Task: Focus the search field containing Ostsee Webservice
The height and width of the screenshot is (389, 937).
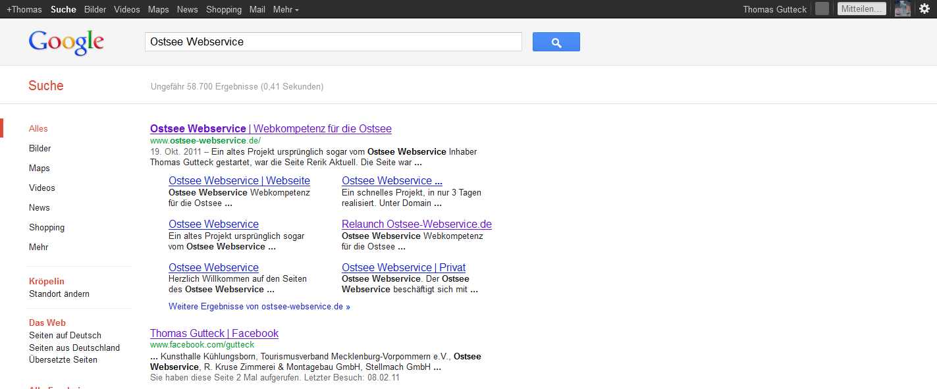Action: (x=333, y=42)
